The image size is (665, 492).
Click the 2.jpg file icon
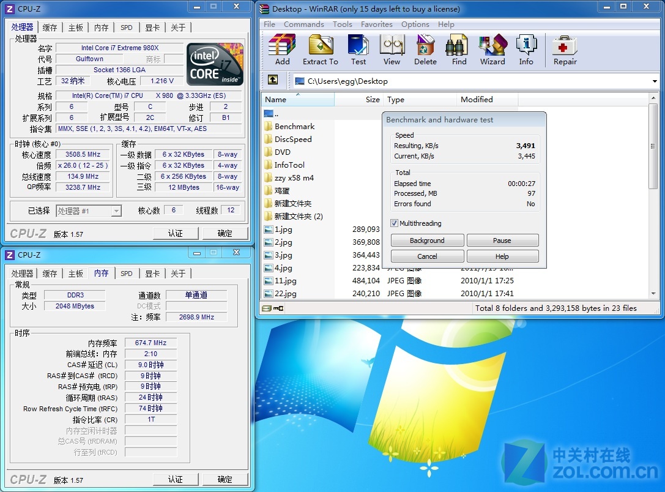pos(268,242)
